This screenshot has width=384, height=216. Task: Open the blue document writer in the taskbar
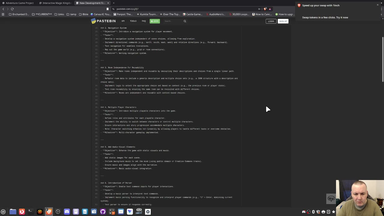pyautogui.click(x=85, y=212)
